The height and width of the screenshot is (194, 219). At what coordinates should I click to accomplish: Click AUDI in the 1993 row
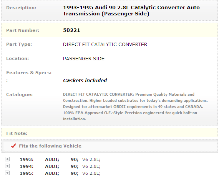click(x=52, y=159)
